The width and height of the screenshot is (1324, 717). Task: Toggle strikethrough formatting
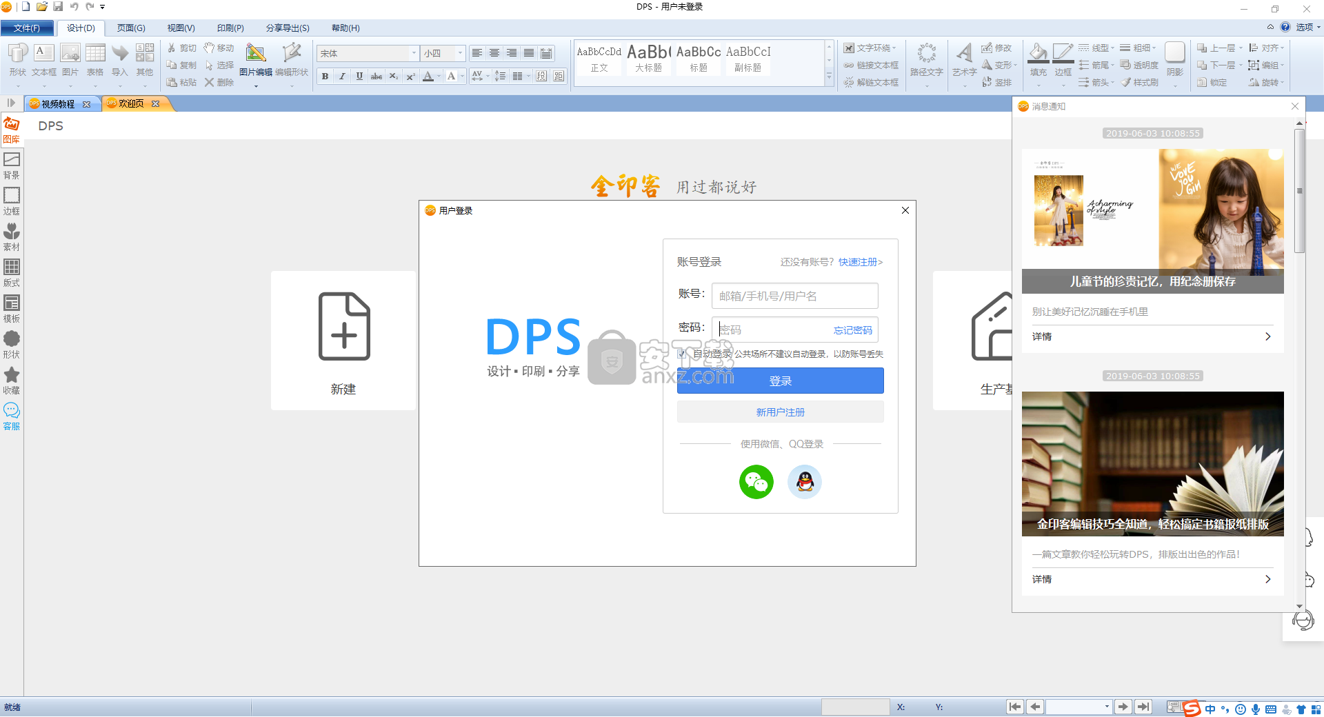pyautogui.click(x=377, y=76)
